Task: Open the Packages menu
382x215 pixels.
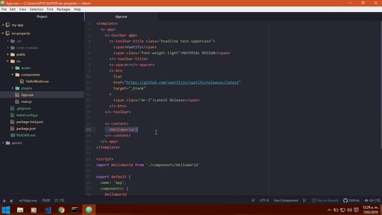Action: pyautogui.click(x=63, y=10)
